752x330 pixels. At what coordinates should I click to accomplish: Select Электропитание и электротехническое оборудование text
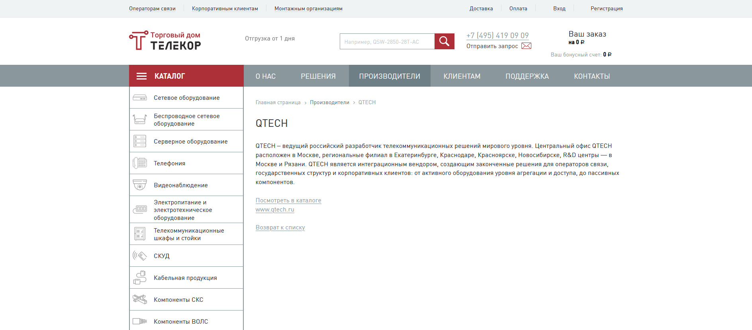tap(183, 210)
